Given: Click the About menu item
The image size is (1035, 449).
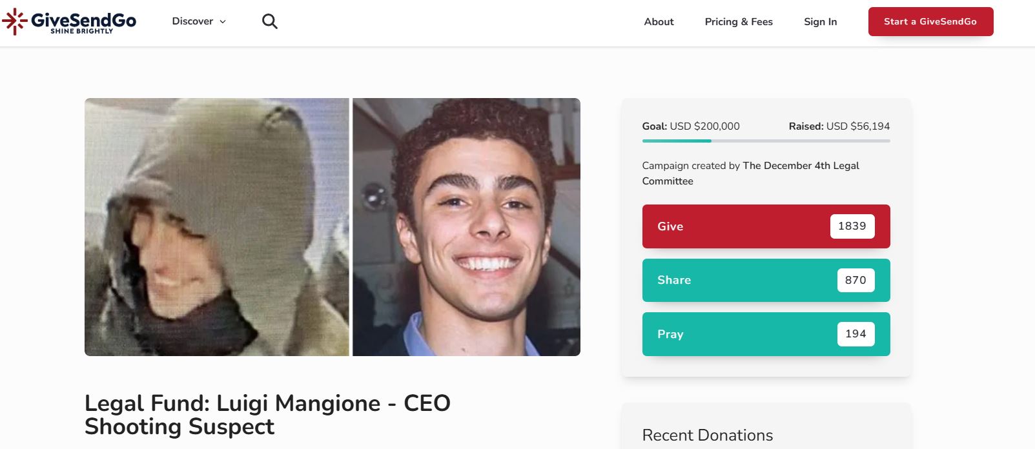Looking at the screenshot, I should (x=658, y=21).
